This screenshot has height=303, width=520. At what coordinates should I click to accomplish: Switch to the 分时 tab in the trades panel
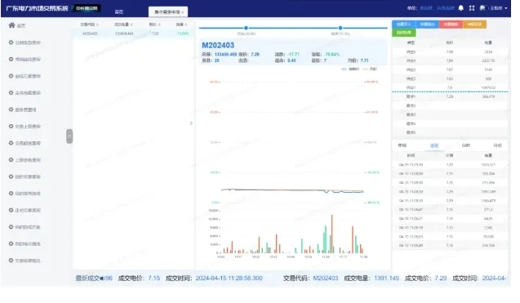(466, 145)
